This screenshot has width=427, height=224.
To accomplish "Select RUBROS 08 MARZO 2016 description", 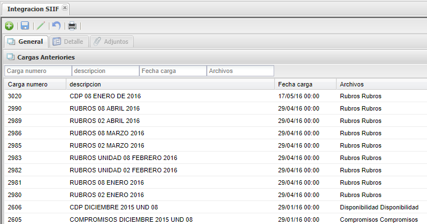I will click(x=107, y=133).
